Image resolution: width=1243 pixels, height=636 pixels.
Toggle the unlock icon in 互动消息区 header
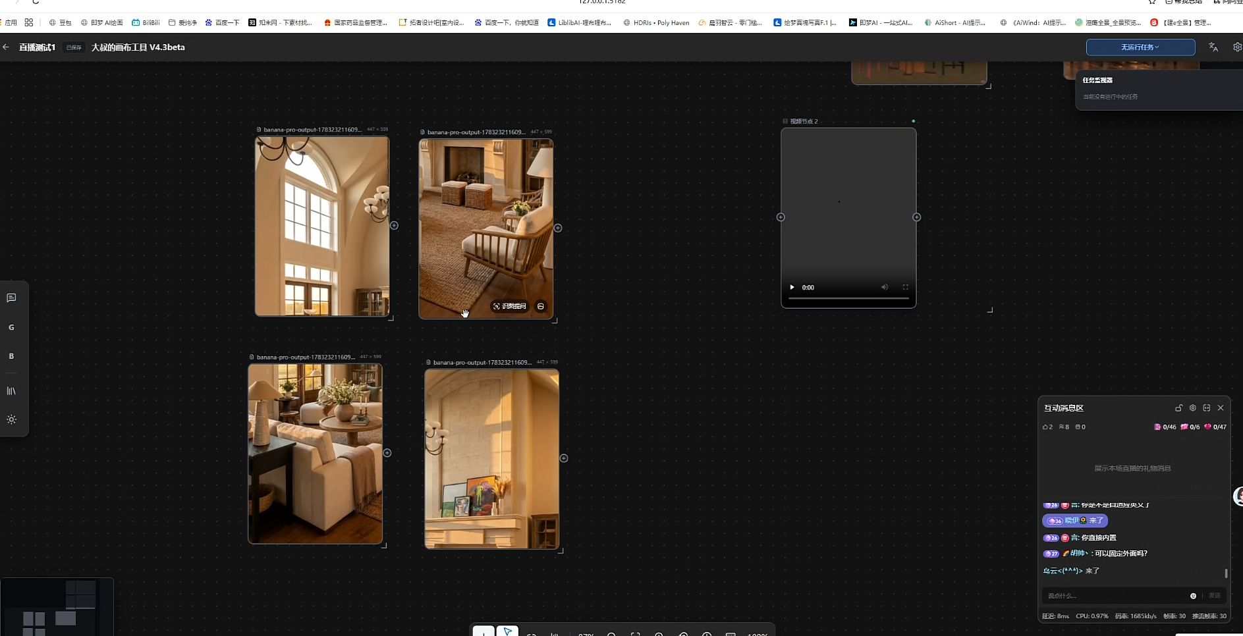(1178, 408)
